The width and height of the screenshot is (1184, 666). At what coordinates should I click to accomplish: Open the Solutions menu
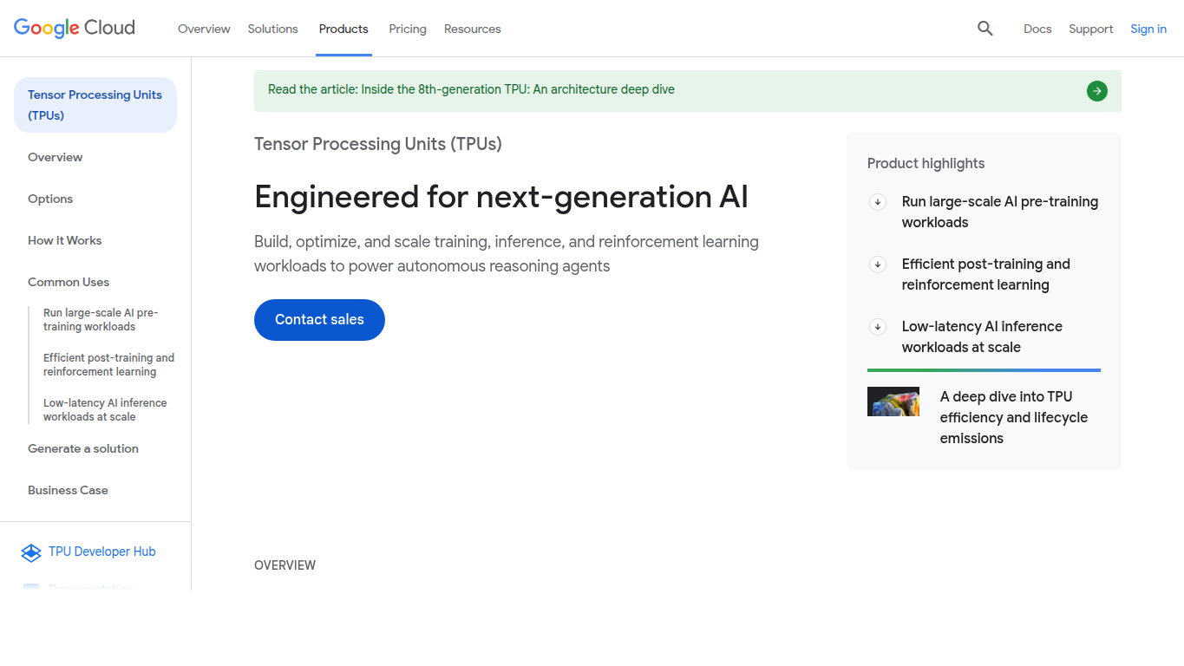tap(272, 29)
